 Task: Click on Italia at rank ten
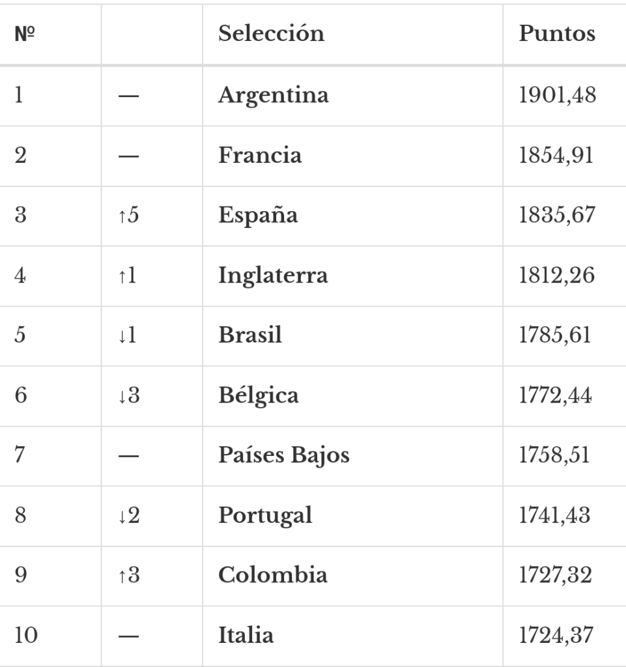pos(246,636)
